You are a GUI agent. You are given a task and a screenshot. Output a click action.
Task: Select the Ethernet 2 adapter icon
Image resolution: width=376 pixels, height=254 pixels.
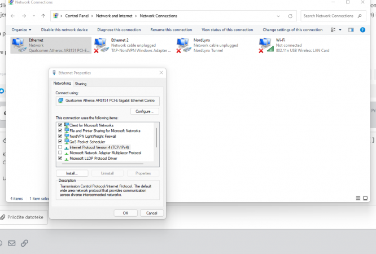(101, 45)
